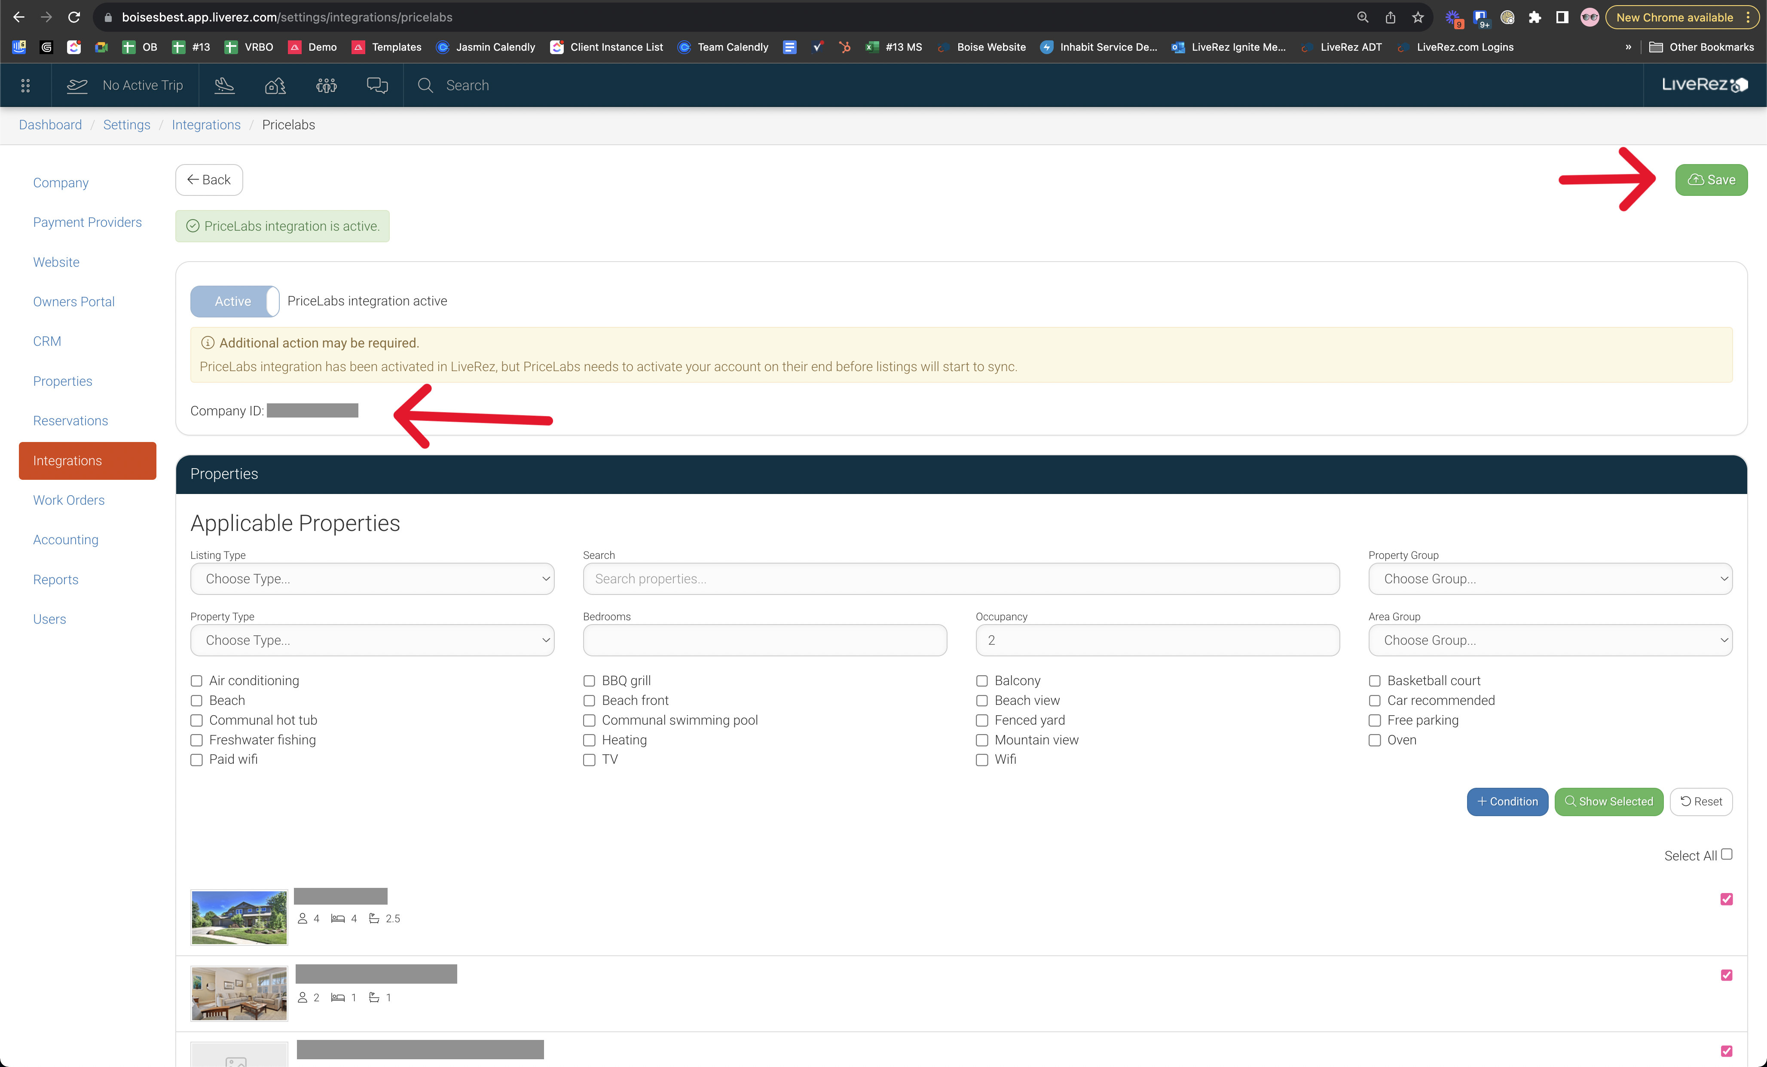This screenshot has width=1767, height=1067.
Task: Go to Settings breadcrumb link
Action: (x=127, y=125)
